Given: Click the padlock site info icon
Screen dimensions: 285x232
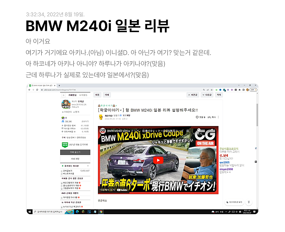Looking at the screenshot, I should coord(42,90).
